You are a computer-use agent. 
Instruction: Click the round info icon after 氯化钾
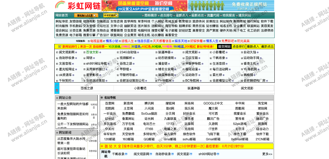point(224,75)
